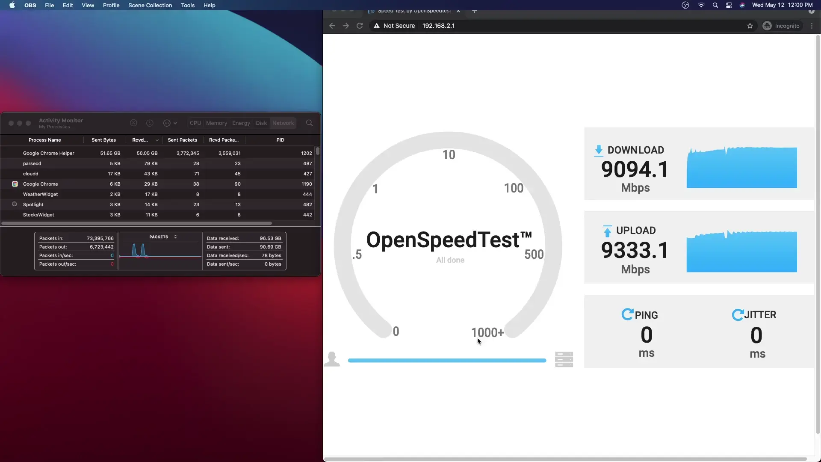Open a new browser tab

[475, 11]
